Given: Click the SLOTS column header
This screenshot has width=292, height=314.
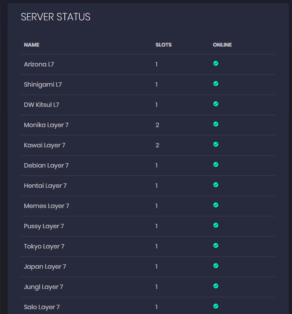Looking at the screenshot, I should (x=163, y=45).
